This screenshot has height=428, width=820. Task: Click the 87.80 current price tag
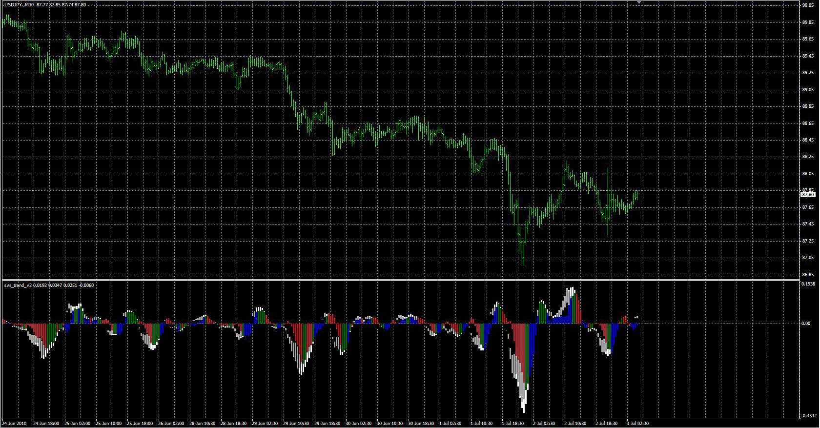(808, 194)
